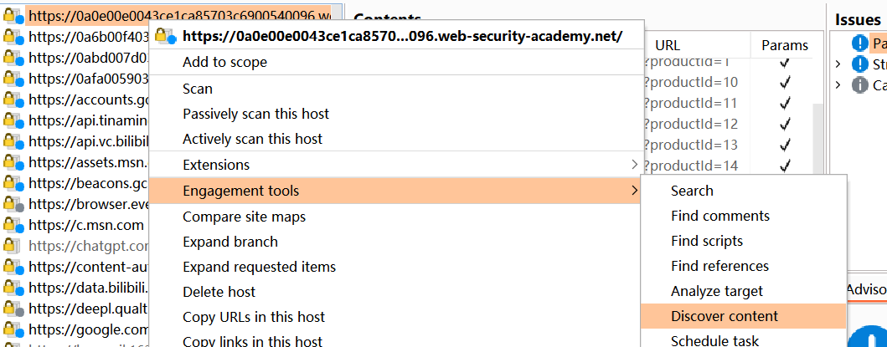The image size is (887, 347).
Task: Click lock icon in context menu header
Action: pyautogui.click(x=165, y=36)
